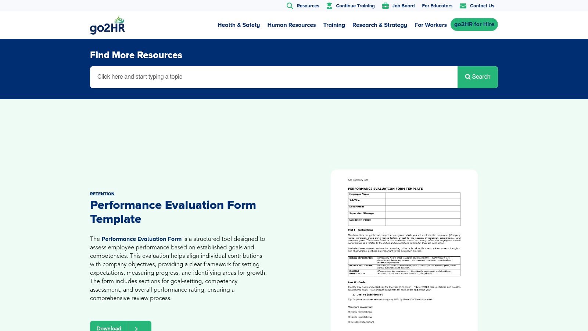Click the Contact Us envelope icon
Viewport: 588px width, 331px height.
click(x=463, y=6)
